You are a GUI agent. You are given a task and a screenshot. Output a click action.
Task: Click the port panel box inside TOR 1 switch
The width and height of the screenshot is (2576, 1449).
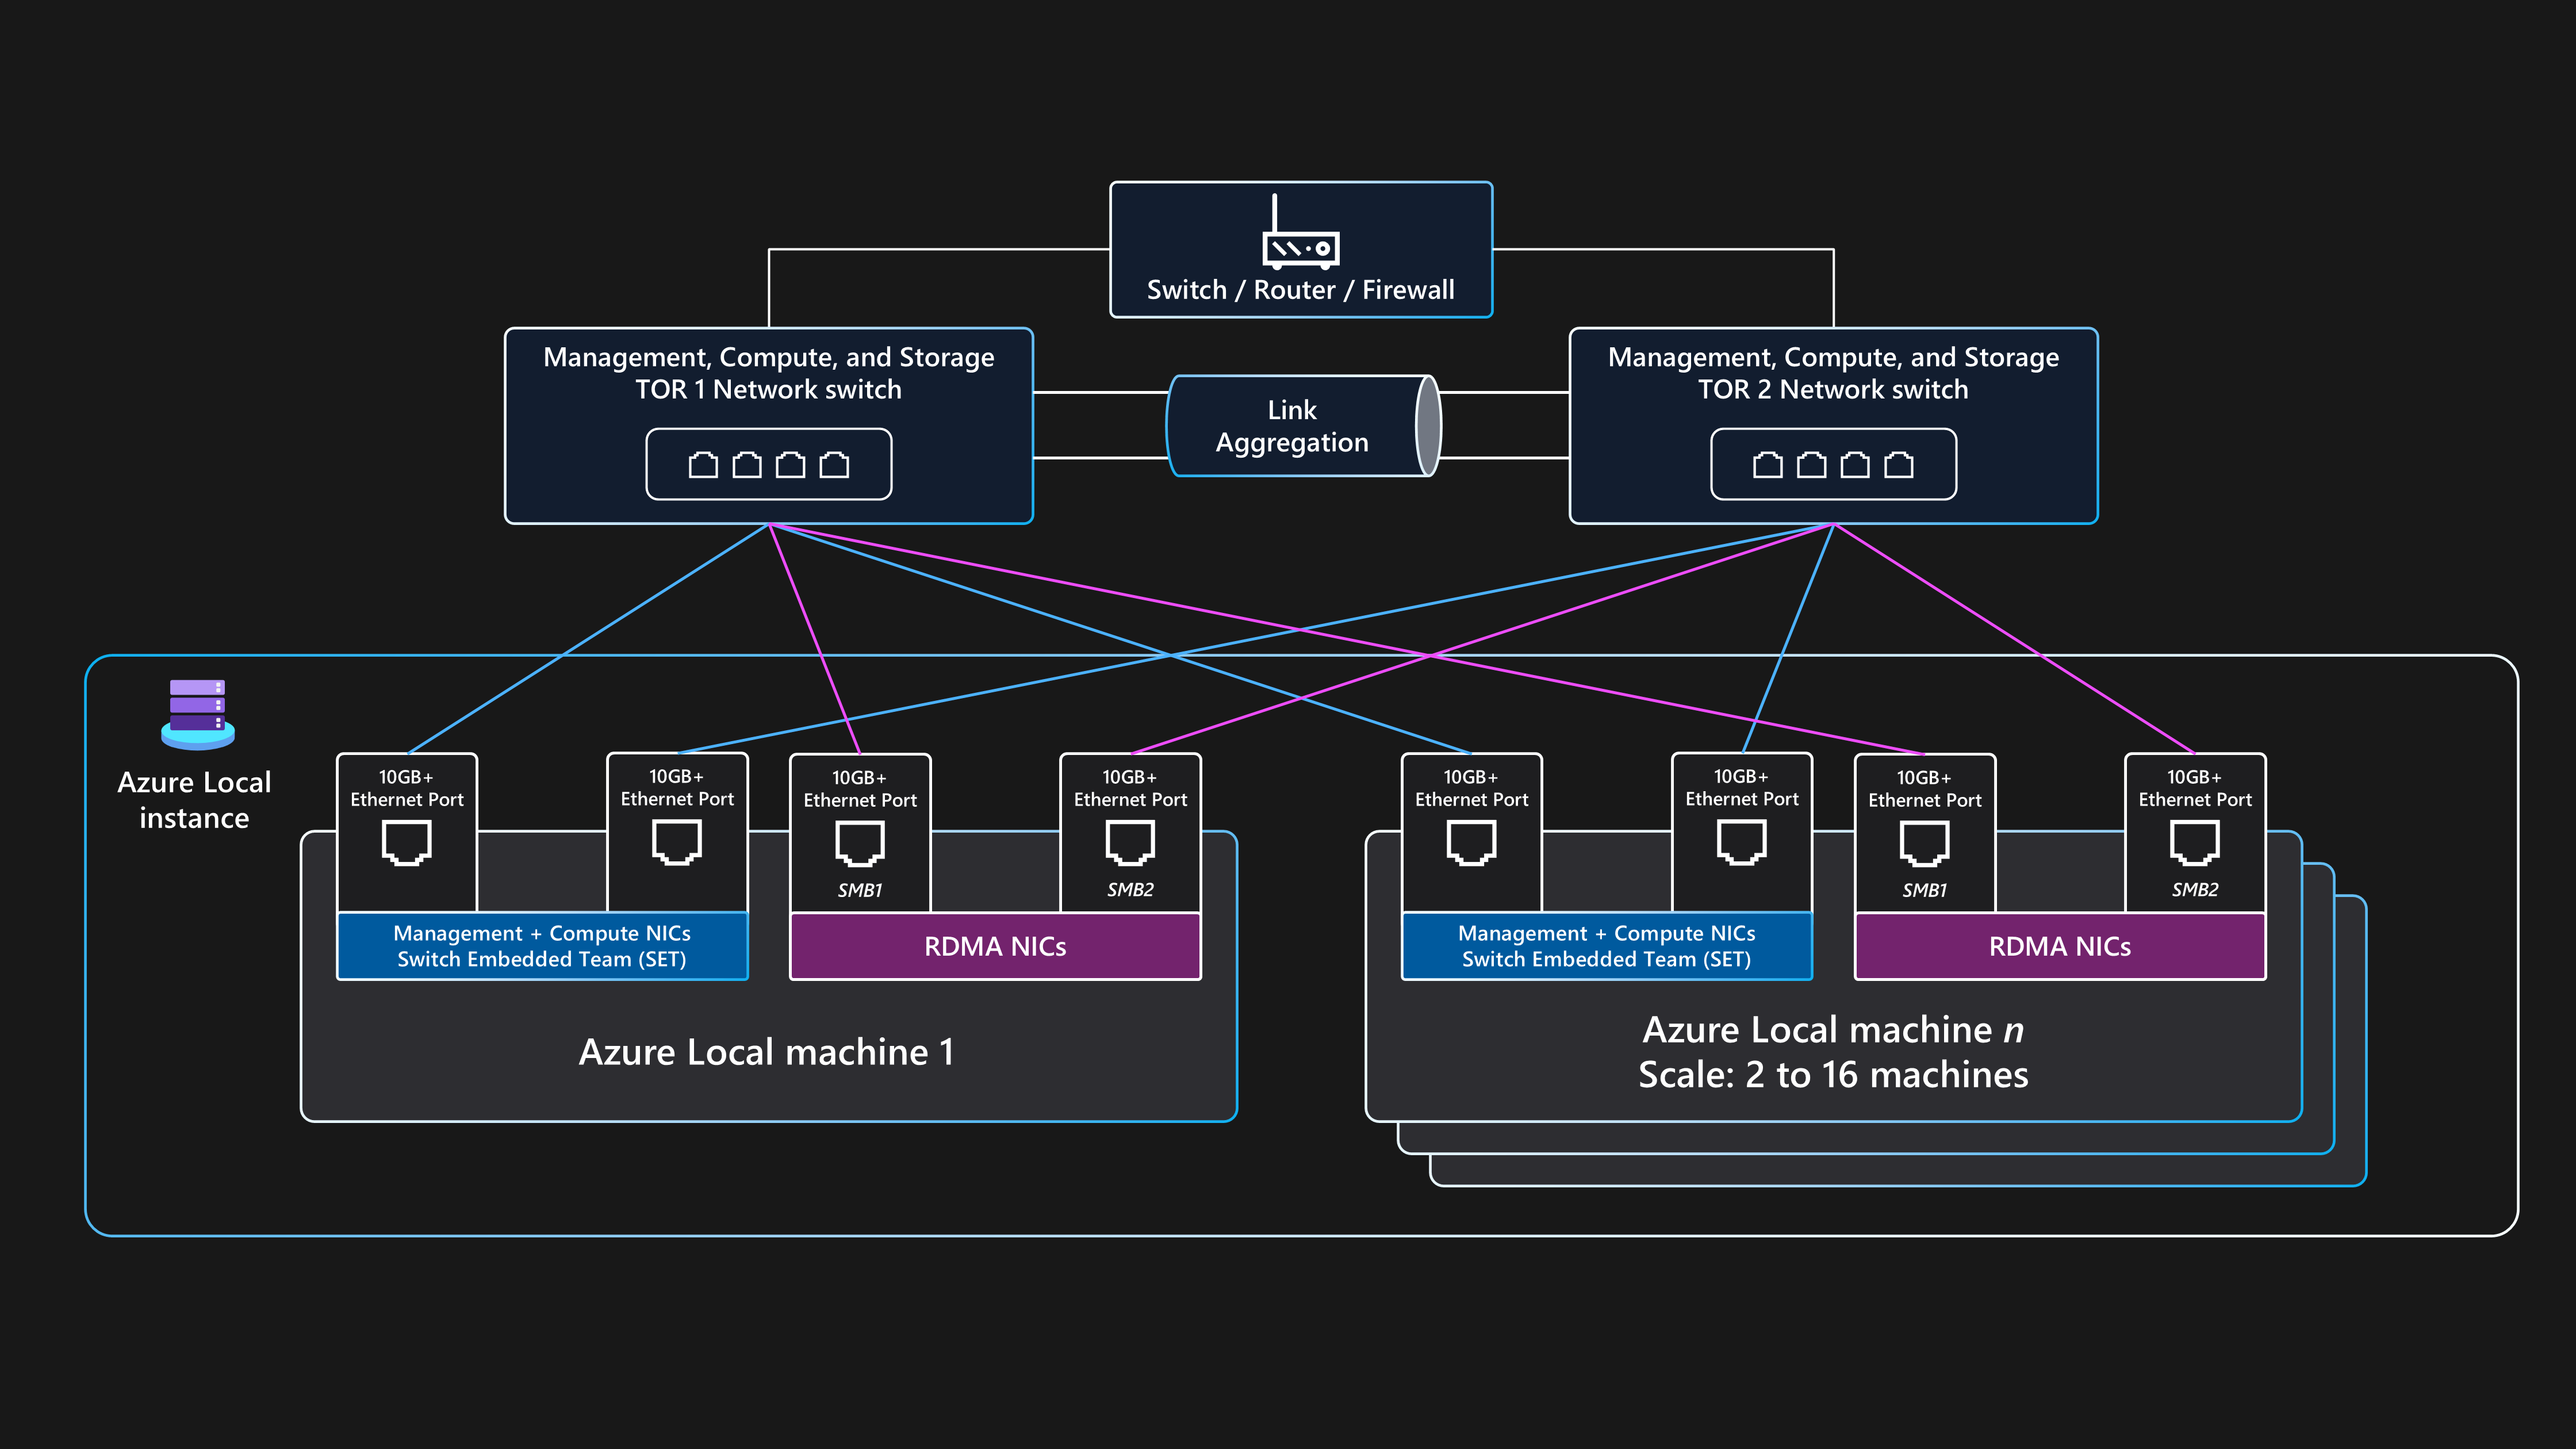click(x=768, y=464)
